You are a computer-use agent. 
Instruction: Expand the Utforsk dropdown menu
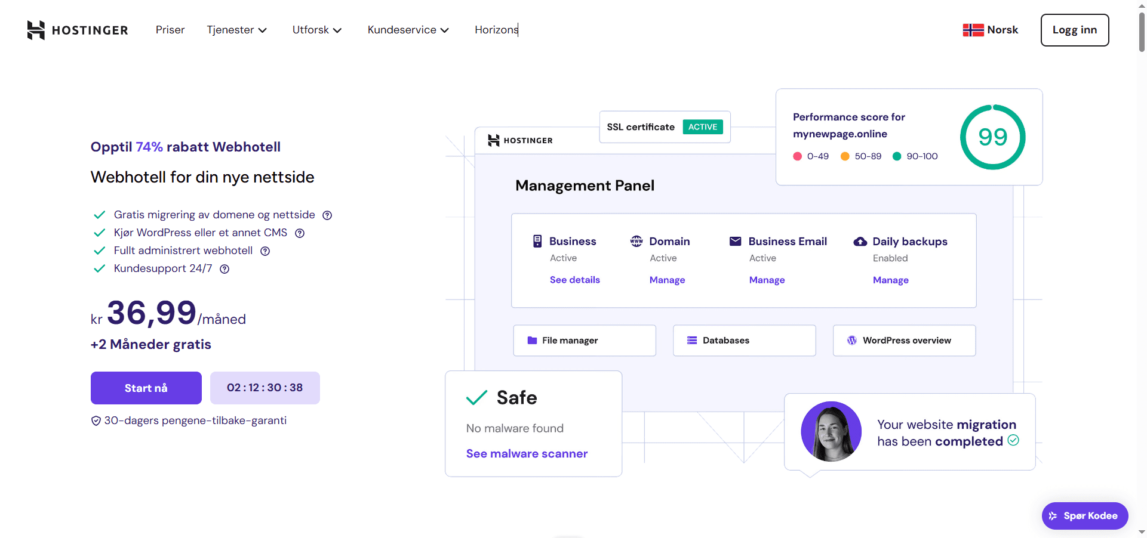click(316, 30)
